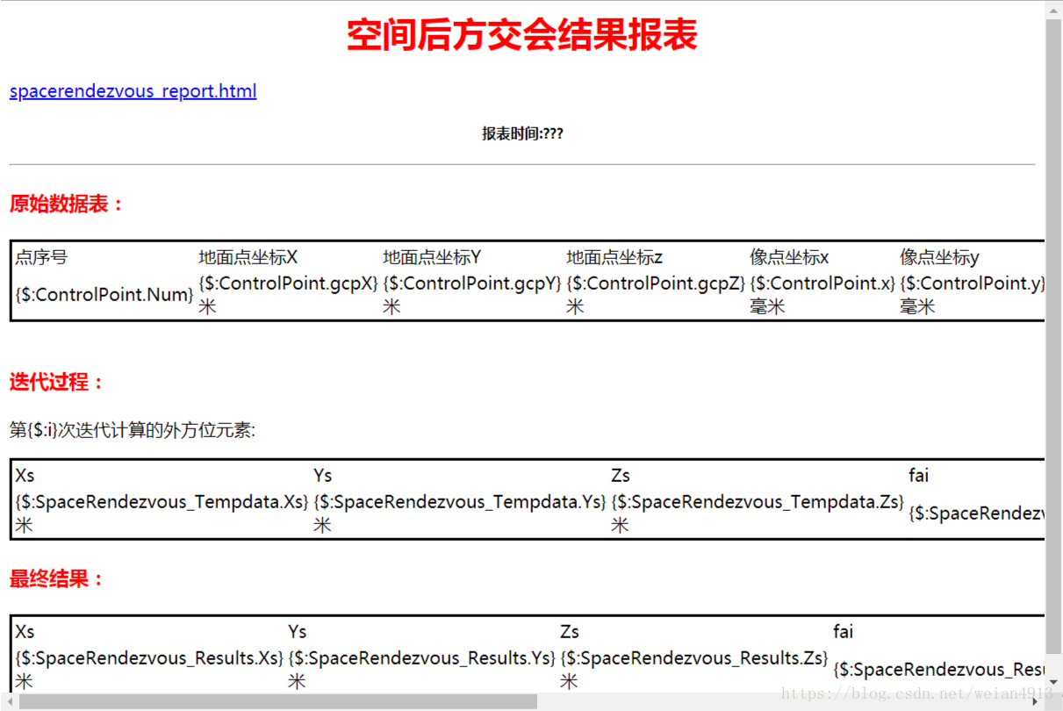Click the Xs header in results table
The height and width of the screenshot is (711, 1063).
point(25,631)
